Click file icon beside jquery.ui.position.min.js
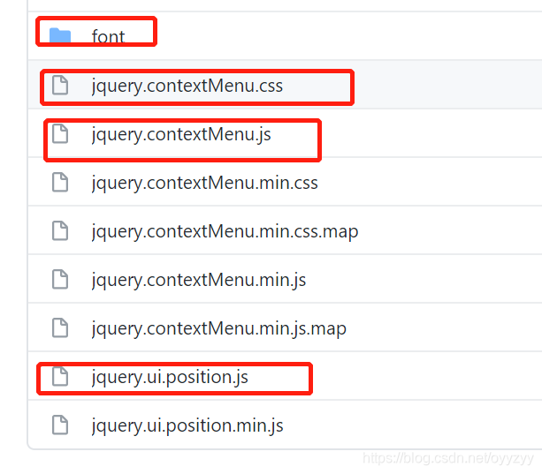The width and height of the screenshot is (542, 474). (60, 425)
